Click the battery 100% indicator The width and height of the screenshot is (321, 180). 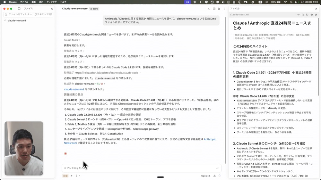275,2
